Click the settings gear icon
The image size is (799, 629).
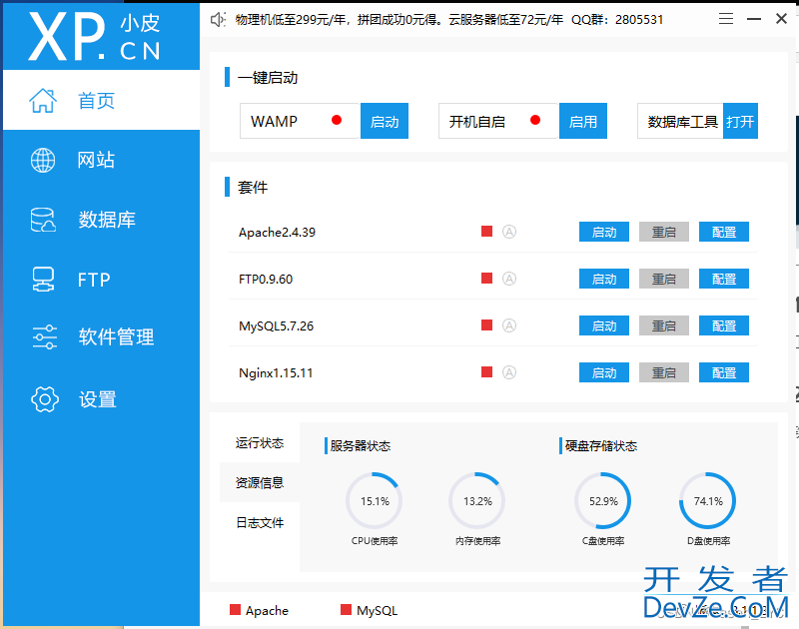pos(44,398)
